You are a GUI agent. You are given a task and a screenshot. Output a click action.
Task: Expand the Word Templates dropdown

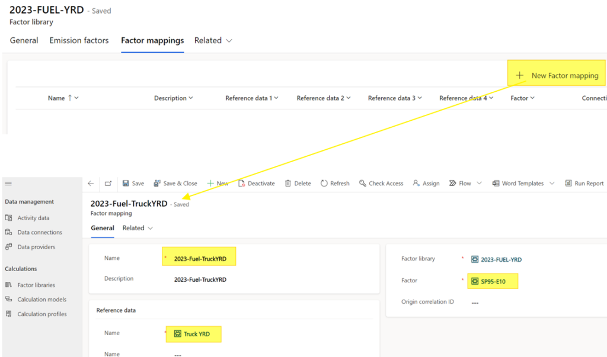tap(551, 184)
